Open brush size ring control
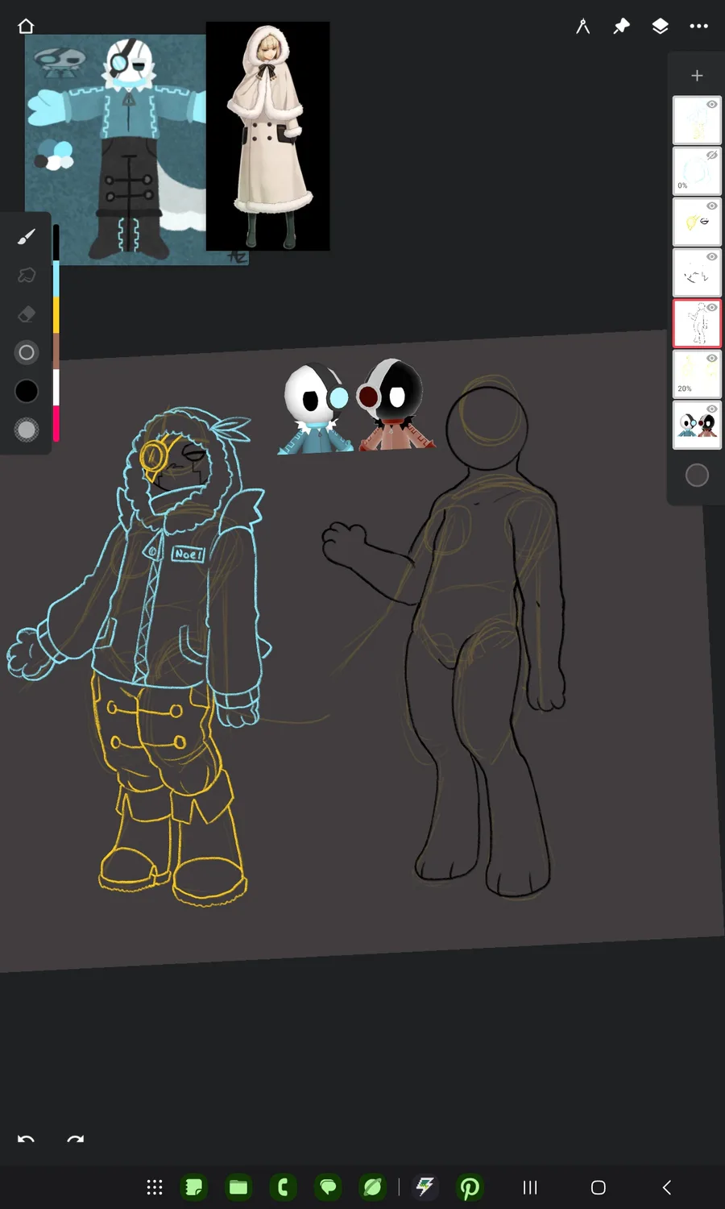The width and height of the screenshot is (725, 1209). click(x=27, y=352)
